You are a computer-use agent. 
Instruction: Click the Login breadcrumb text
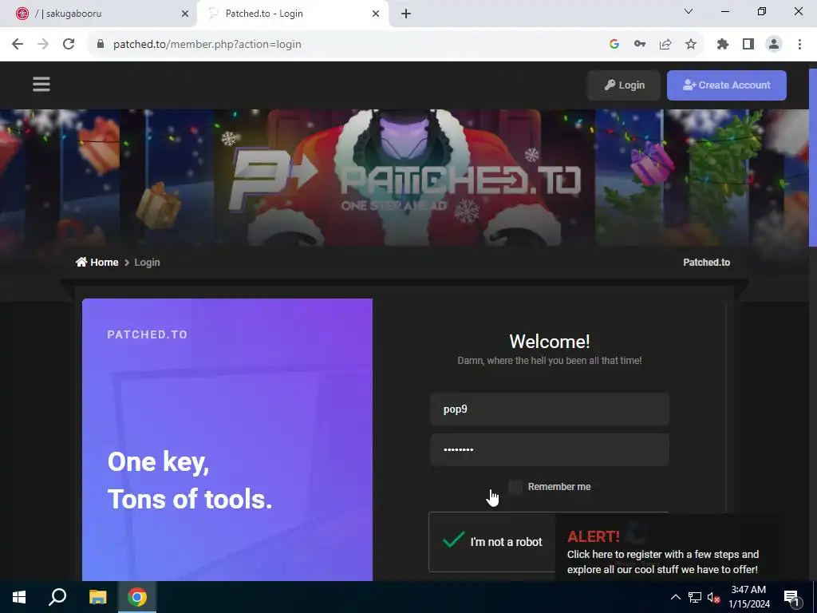click(147, 262)
